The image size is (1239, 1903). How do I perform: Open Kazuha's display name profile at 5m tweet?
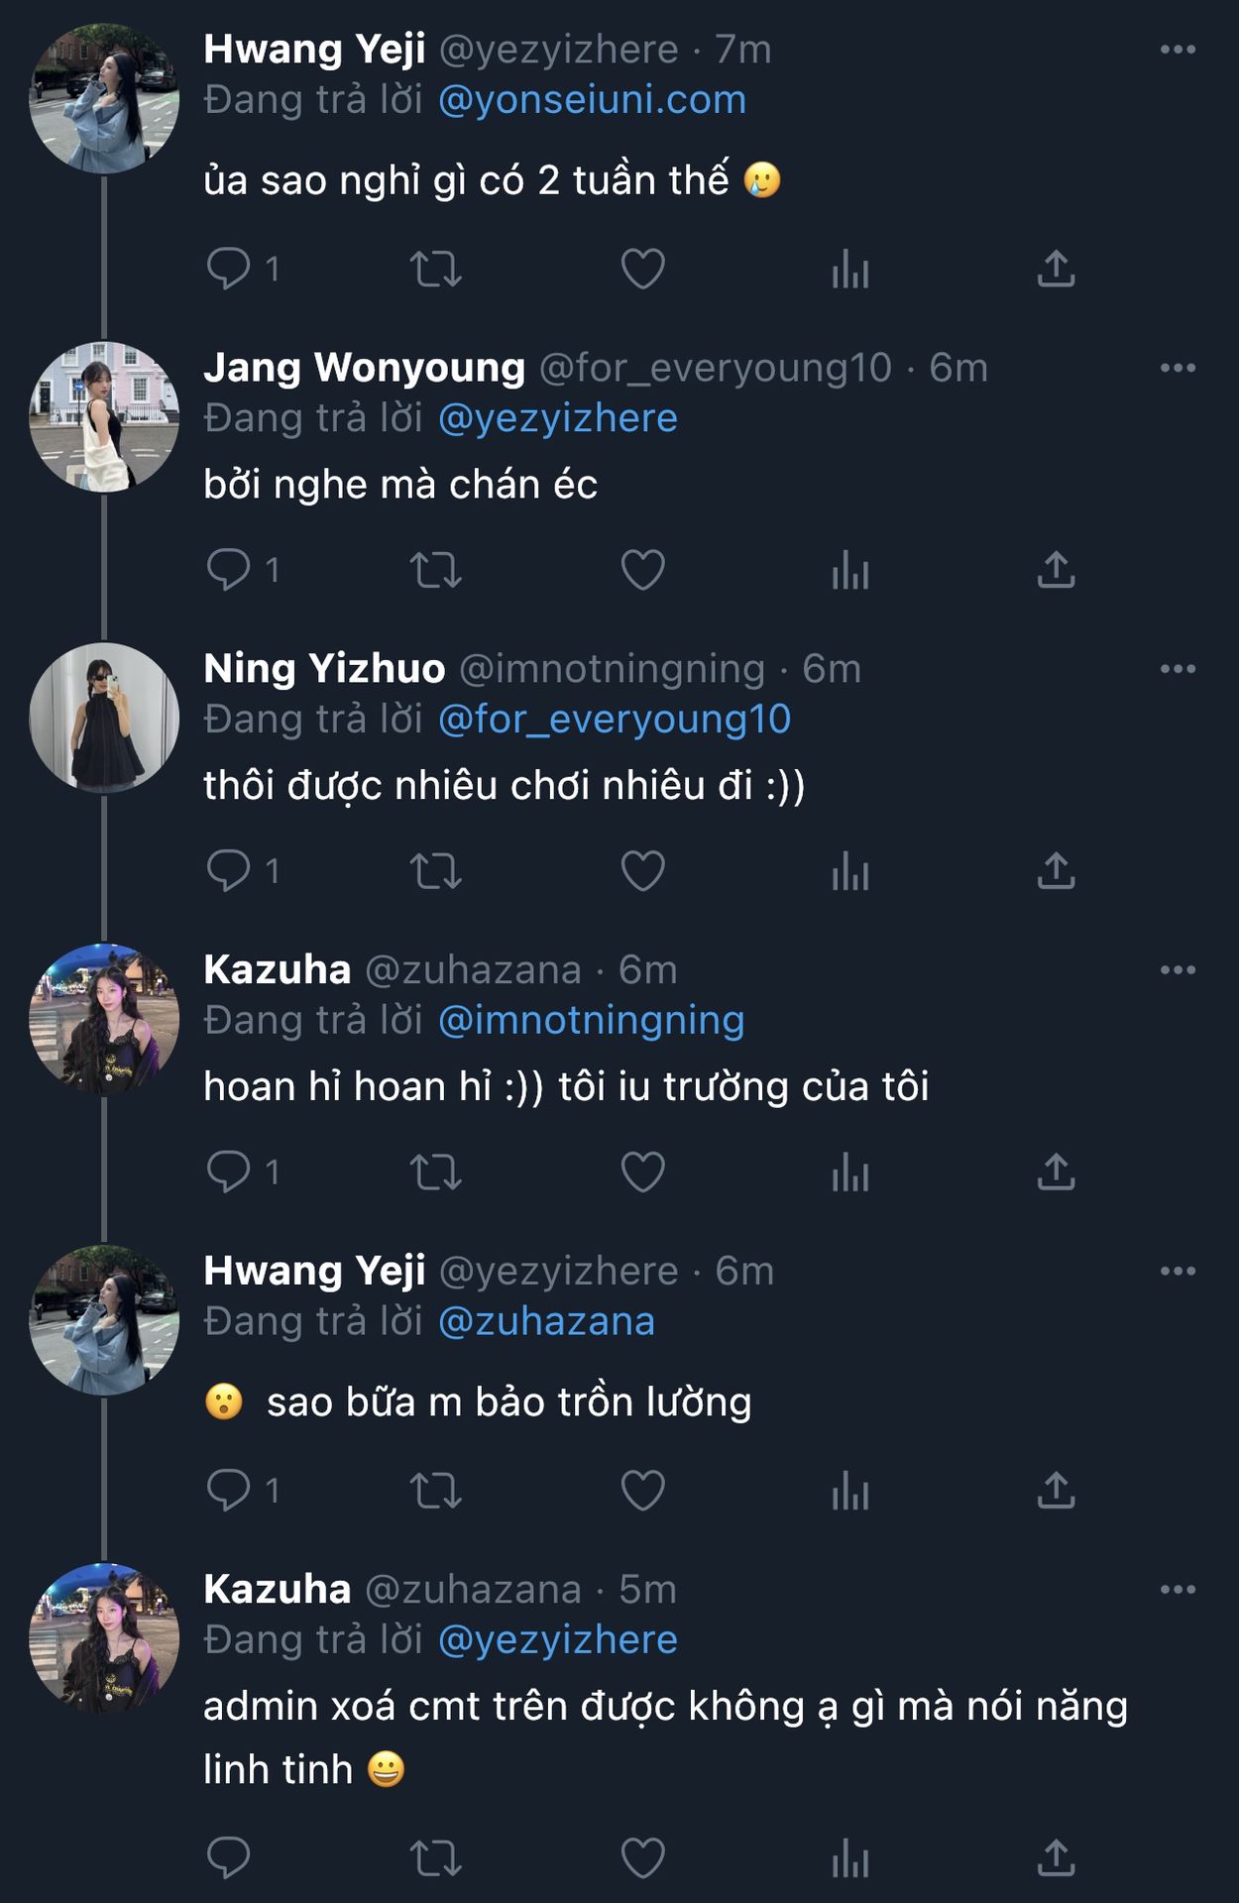[277, 1589]
